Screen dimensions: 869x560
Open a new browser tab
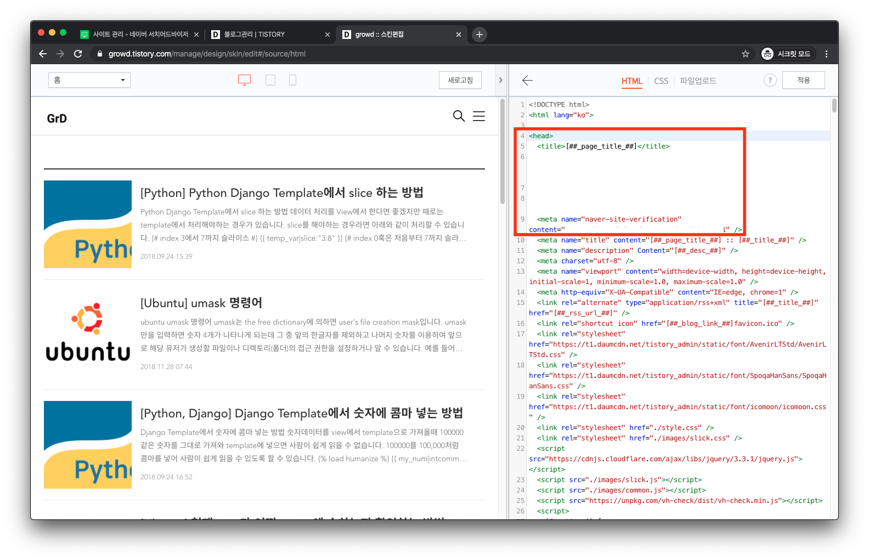(479, 35)
